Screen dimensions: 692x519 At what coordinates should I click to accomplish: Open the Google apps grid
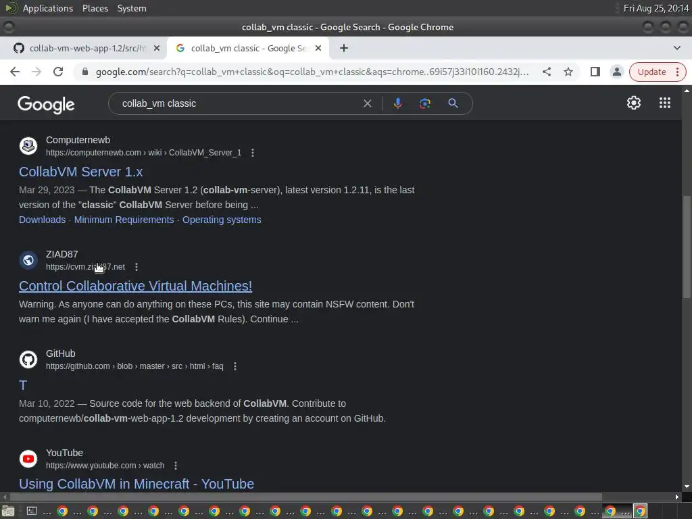[665, 103]
